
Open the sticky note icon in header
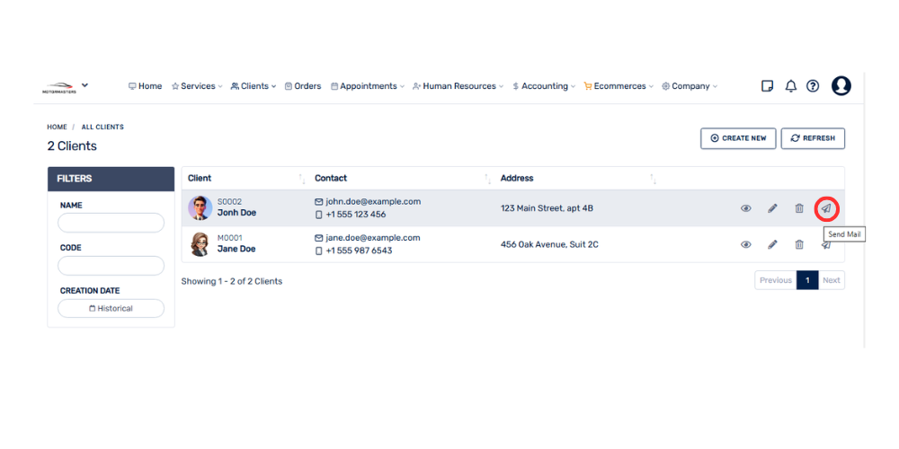pyautogui.click(x=767, y=86)
